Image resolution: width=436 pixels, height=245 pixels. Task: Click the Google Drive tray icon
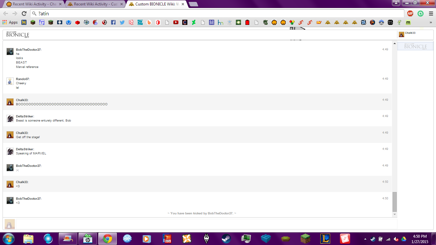click(404, 239)
